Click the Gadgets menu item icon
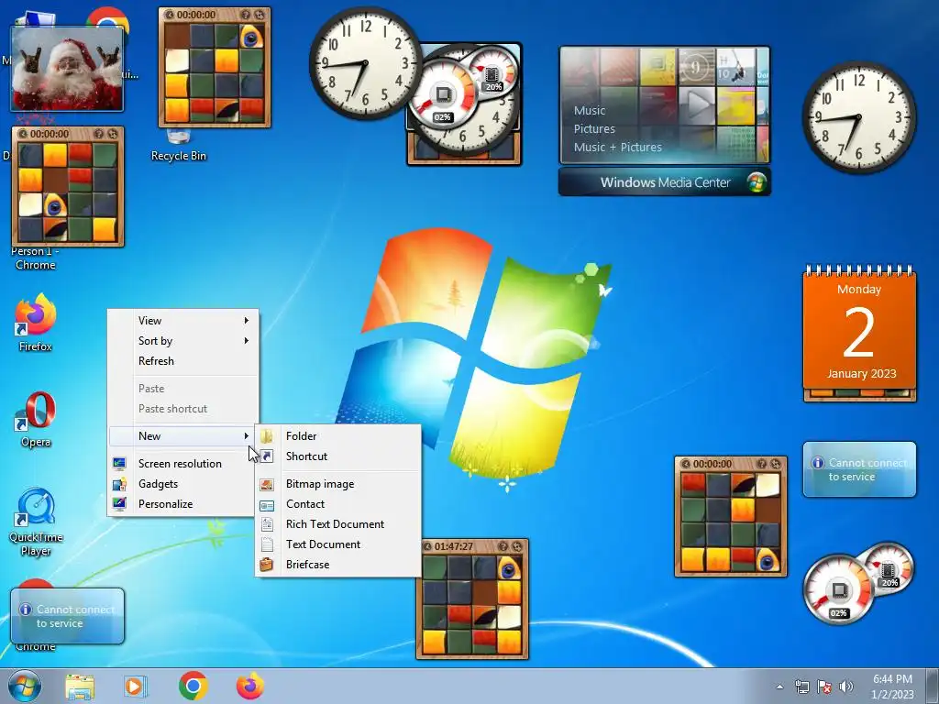The width and height of the screenshot is (939, 704). 119,484
